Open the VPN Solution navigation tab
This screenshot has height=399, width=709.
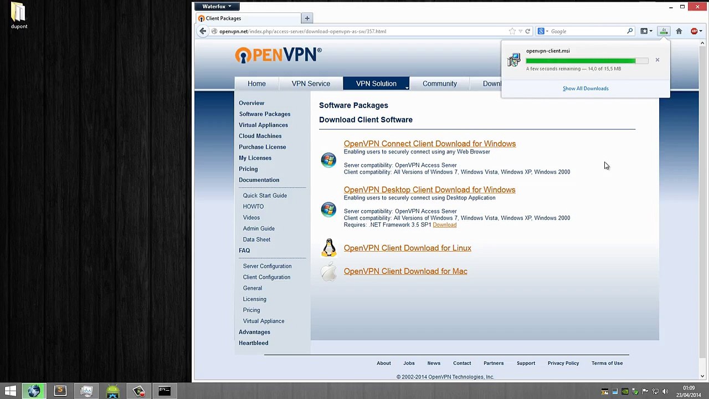click(x=376, y=84)
